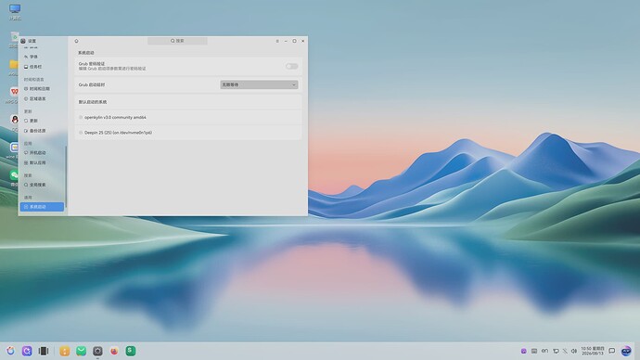Toggle the Grub password verification switch
This screenshot has width=640, height=360.
coord(291,66)
